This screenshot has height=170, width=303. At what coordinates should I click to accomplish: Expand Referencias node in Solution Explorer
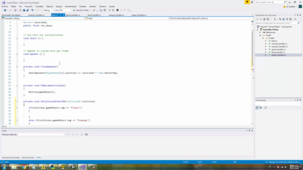tap(260, 33)
